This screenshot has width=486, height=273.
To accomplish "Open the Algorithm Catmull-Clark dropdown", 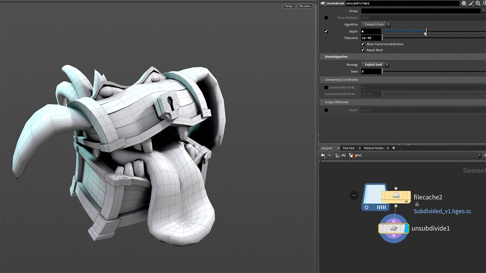I will pos(375,25).
